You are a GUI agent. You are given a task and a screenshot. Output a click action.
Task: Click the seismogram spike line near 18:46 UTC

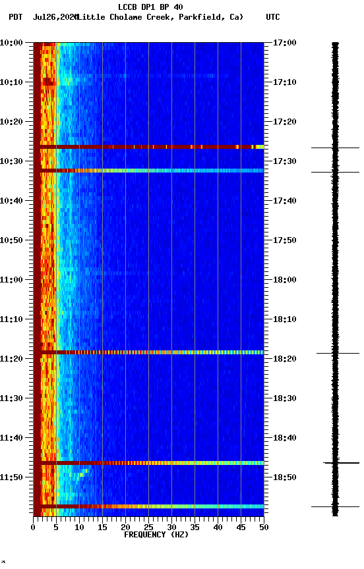click(341, 463)
